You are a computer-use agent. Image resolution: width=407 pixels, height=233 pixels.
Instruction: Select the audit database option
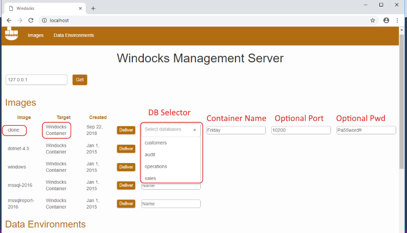click(x=150, y=154)
